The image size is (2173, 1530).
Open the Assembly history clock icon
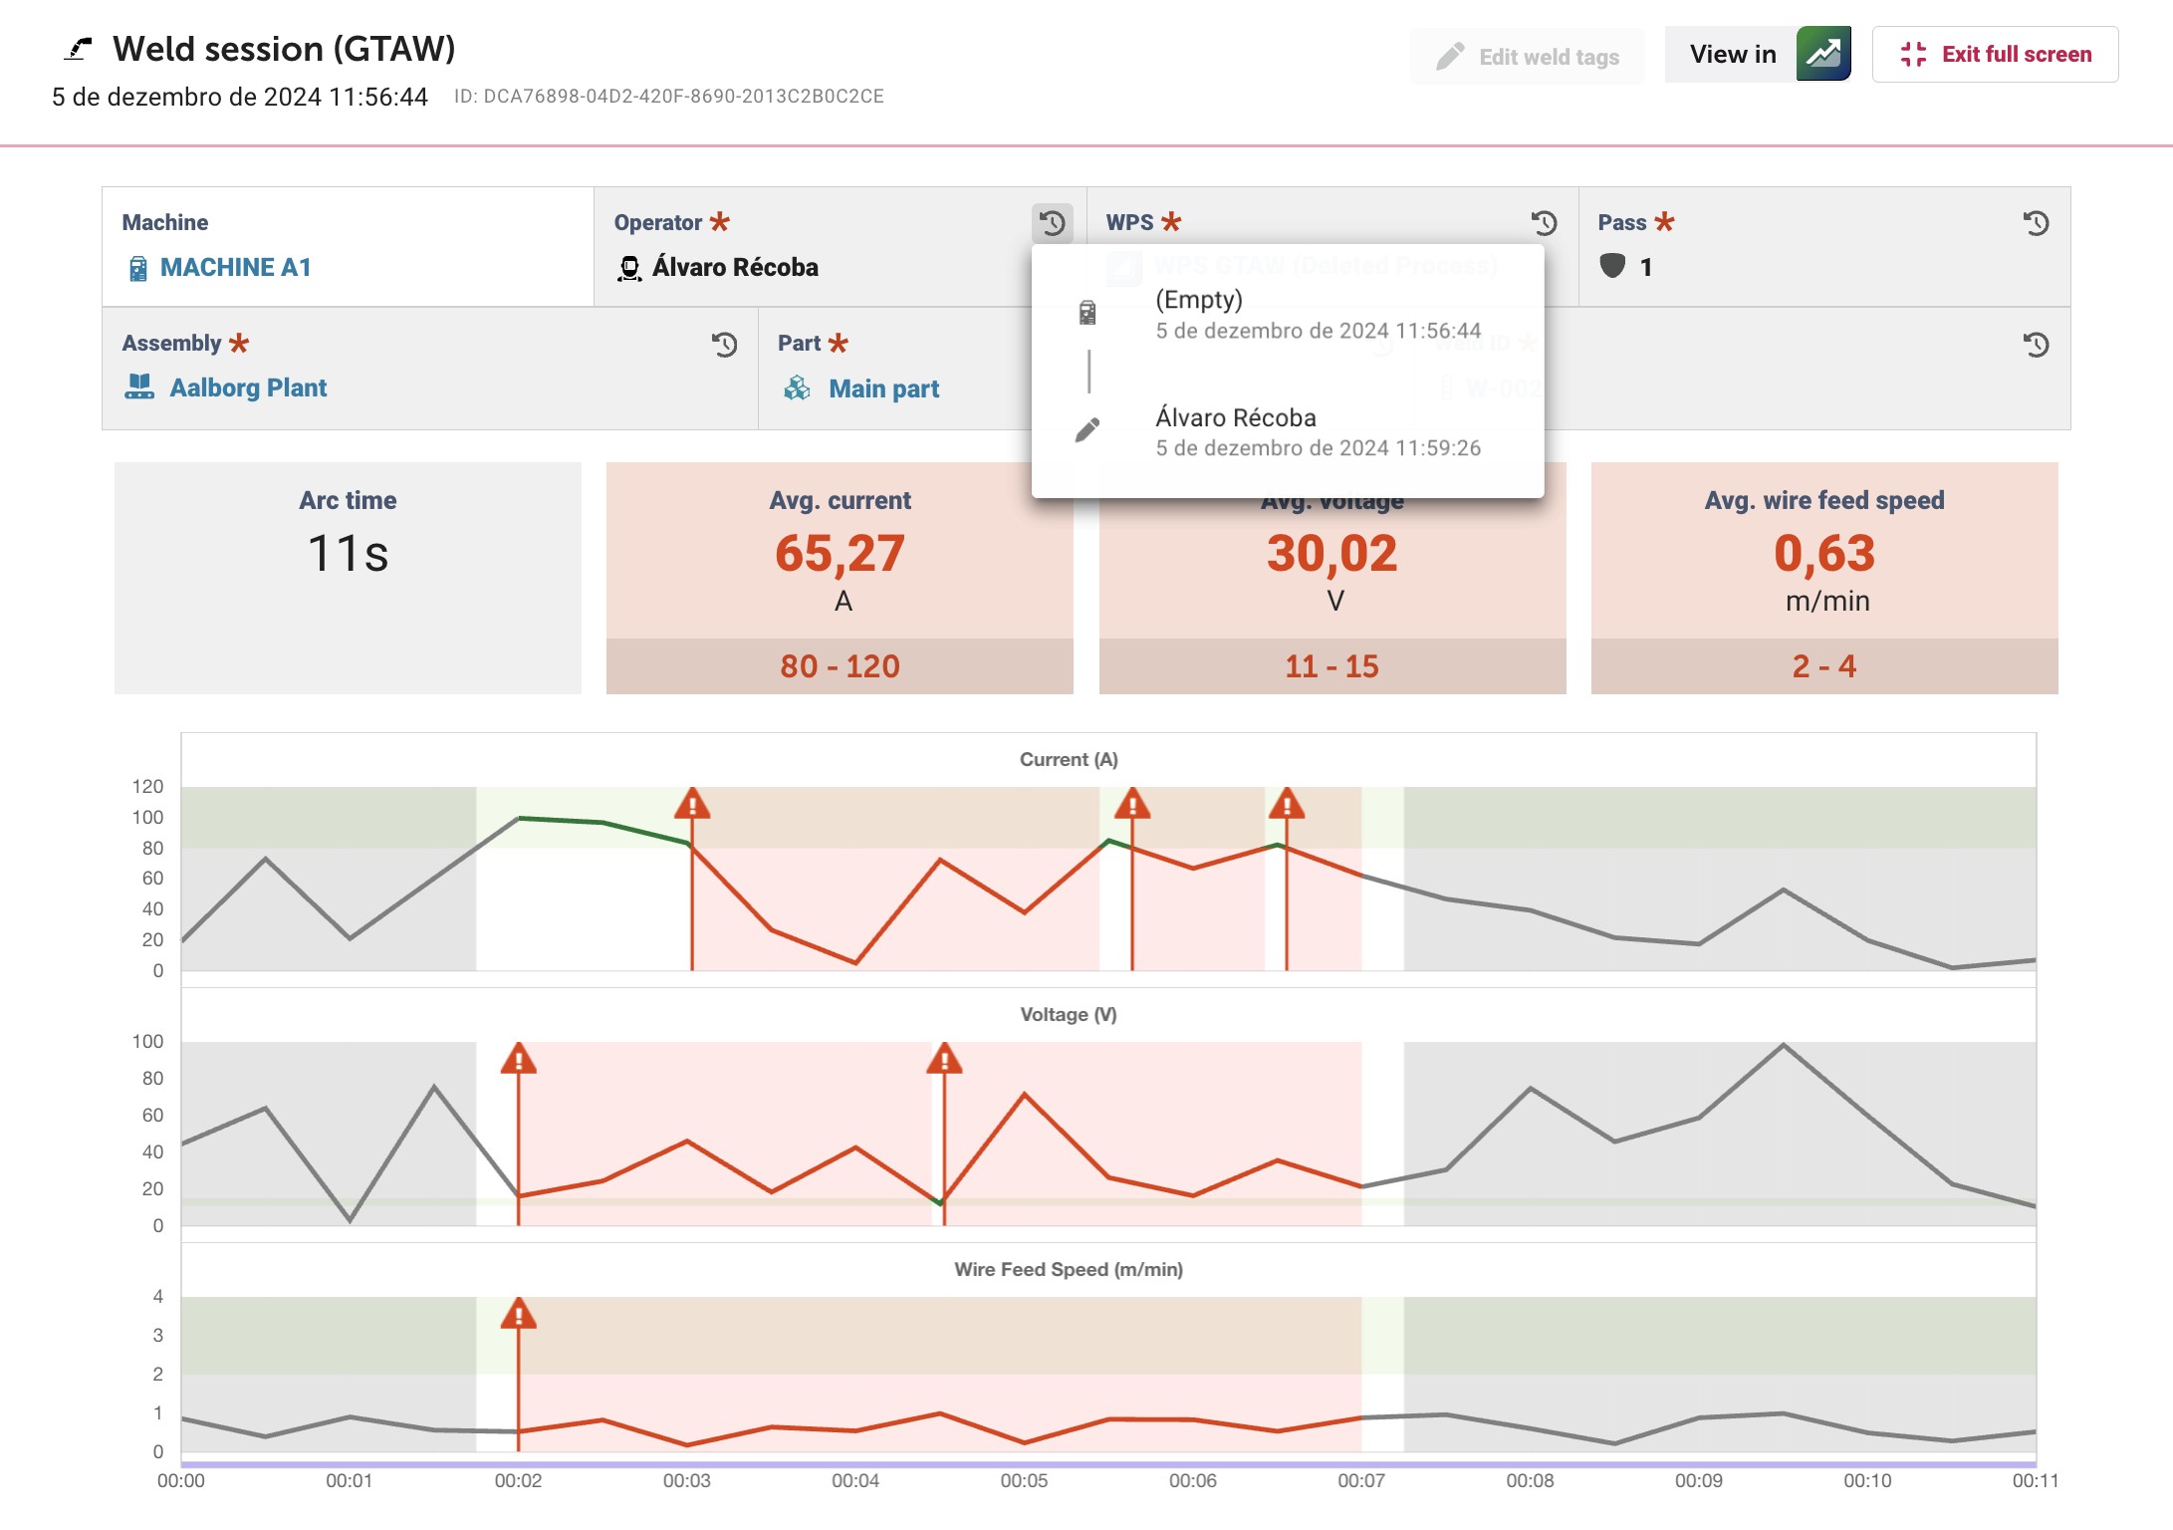tap(725, 345)
